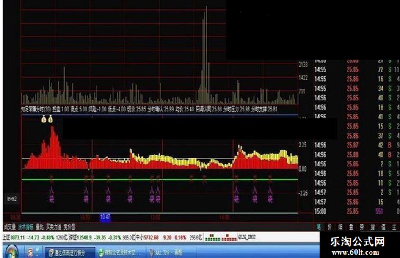Screen dimensions: 400x258
Task: Click the second money bag signal icon
Action: click(50, 119)
